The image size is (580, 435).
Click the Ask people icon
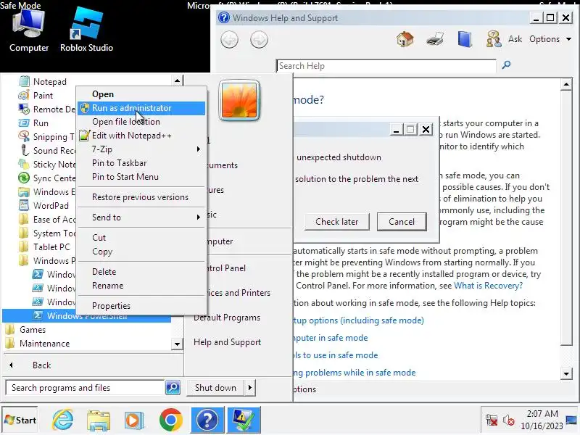[494, 39]
